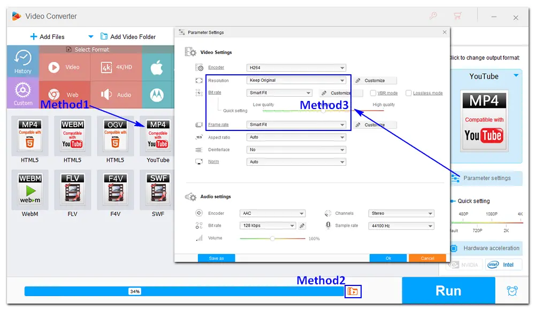Click the output folder icon near progress bar
Viewport: 535px width, 310px height.
coord(353,292)
